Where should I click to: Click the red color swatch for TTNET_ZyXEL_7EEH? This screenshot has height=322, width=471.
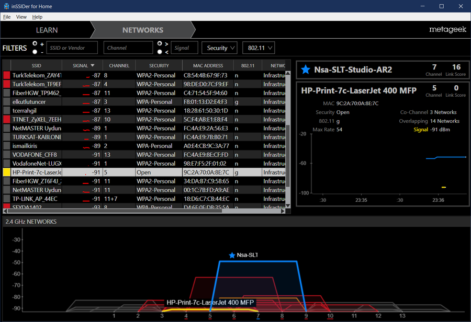[x=7, y=119]
